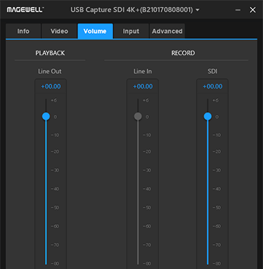Switch to the Video tab
This screenshot has width=263, height=269.
coord(60,31)
